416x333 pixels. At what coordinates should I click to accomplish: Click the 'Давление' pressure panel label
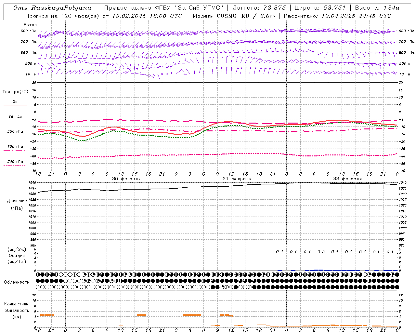tap(17, 201)
